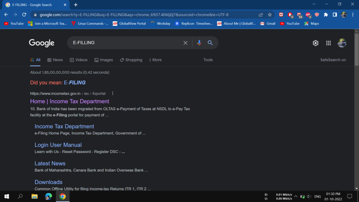Close the E-FILLING Google Search tab
Image resolution: width=359 pixels, height=202 pixels.
point(65,5)
